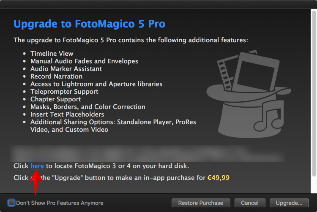Click the €49,99 price text

219,178
